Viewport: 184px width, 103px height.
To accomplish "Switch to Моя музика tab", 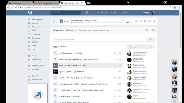I will (x=58, y=30).
